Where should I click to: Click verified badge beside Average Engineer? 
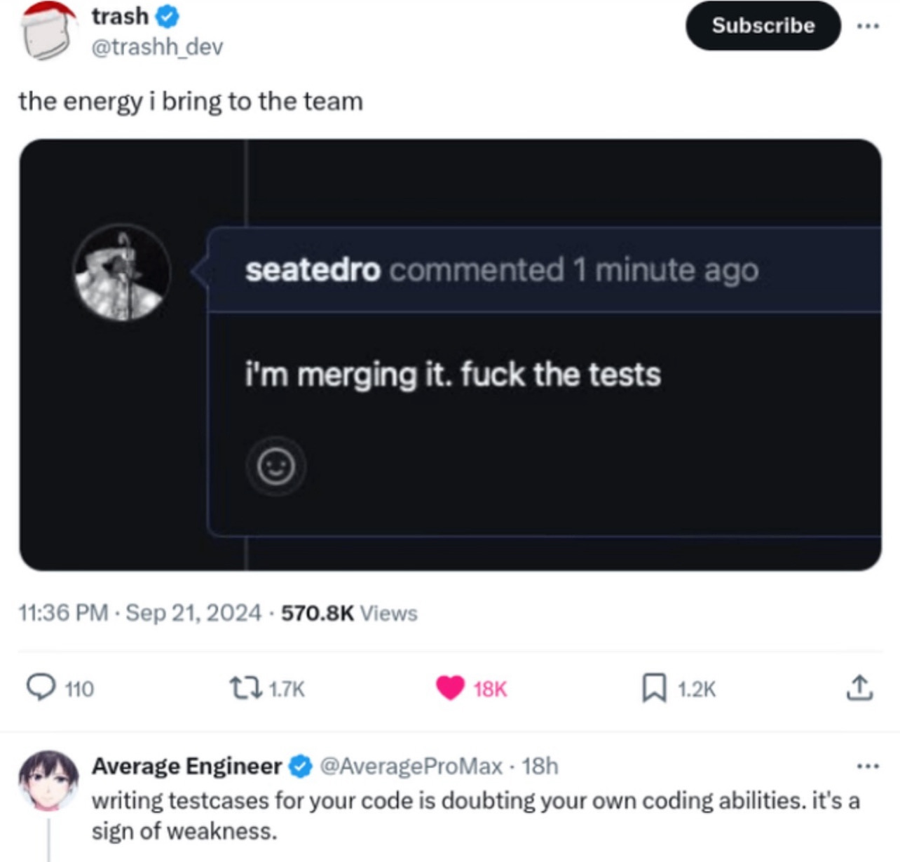[301, 767]
